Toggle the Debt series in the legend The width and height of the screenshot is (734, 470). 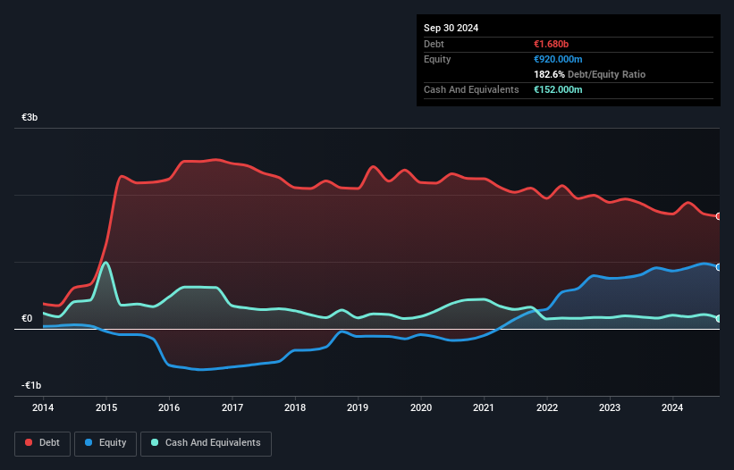pos(43,443)
